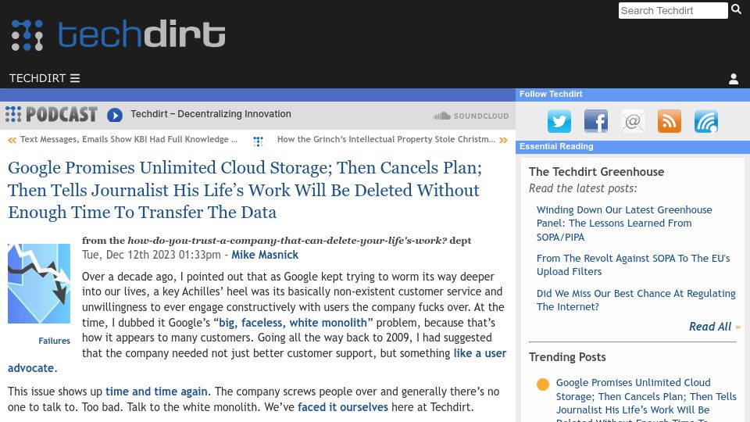Open the Google Unlimited Cloud Storage headline
The image size is (750, 422).
click(x=245, y=190)
